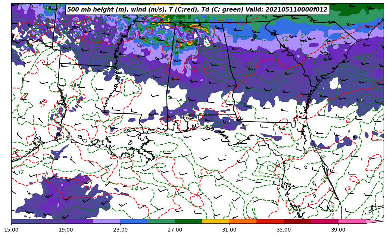387x236 pixels.
Task: Click the plot title text at top
Action: point(197,10)
